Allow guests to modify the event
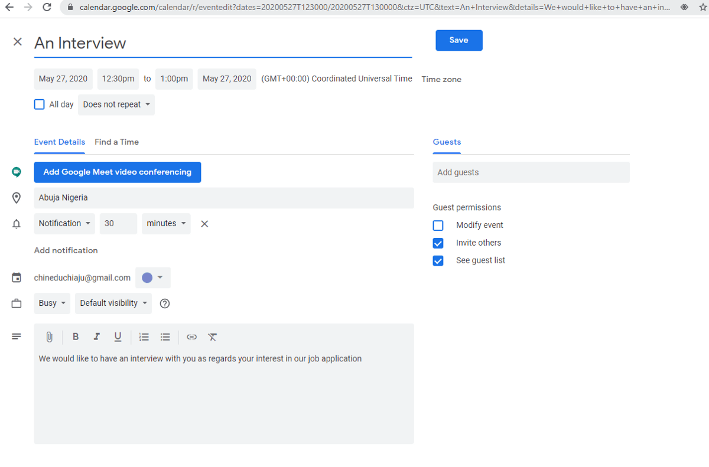 438,225
